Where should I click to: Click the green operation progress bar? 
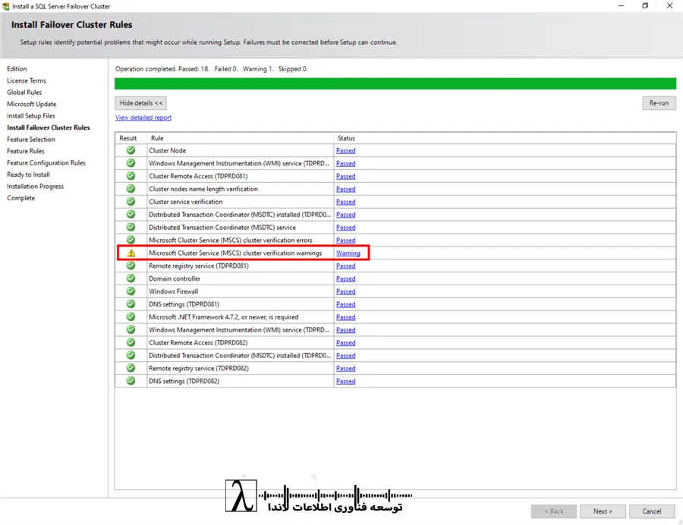[395, 83]
